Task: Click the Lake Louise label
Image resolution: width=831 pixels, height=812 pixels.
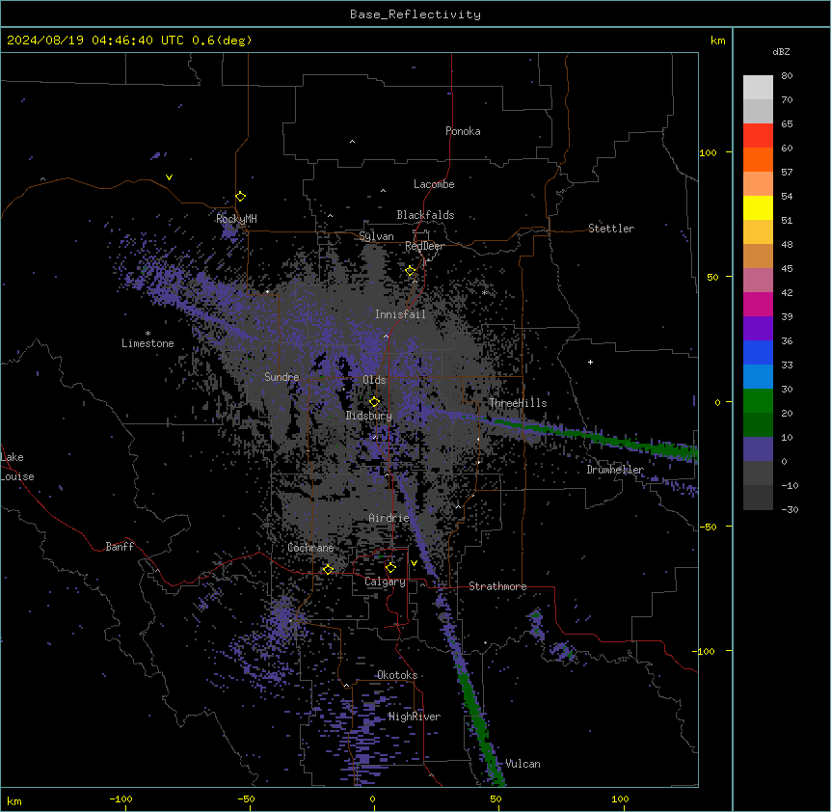Action: [17, 467]
